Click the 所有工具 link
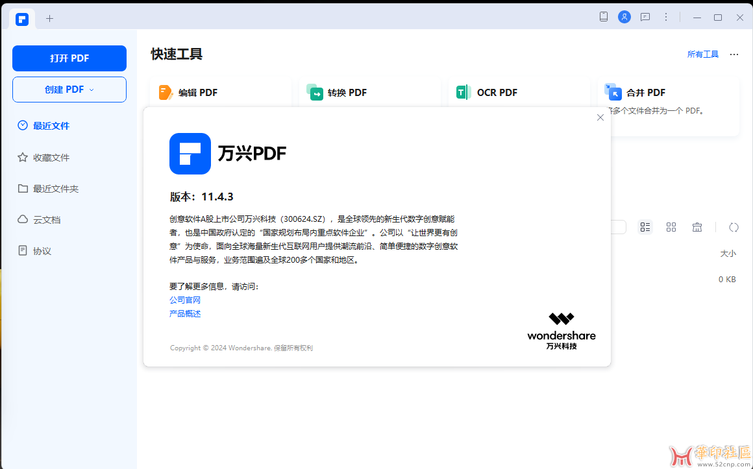The height and width of the screenshot is (469, 753). coord(702,54)
